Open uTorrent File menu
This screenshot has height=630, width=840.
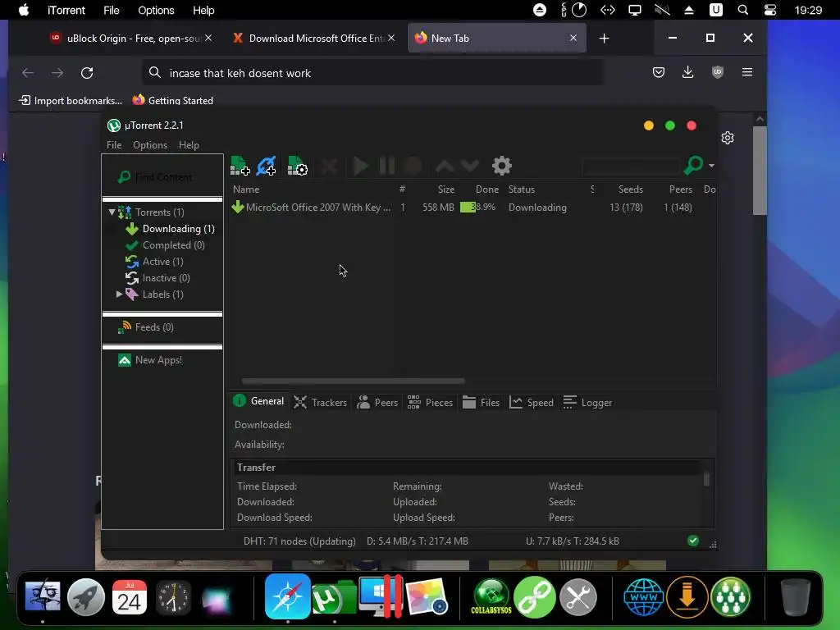(114, 145)
